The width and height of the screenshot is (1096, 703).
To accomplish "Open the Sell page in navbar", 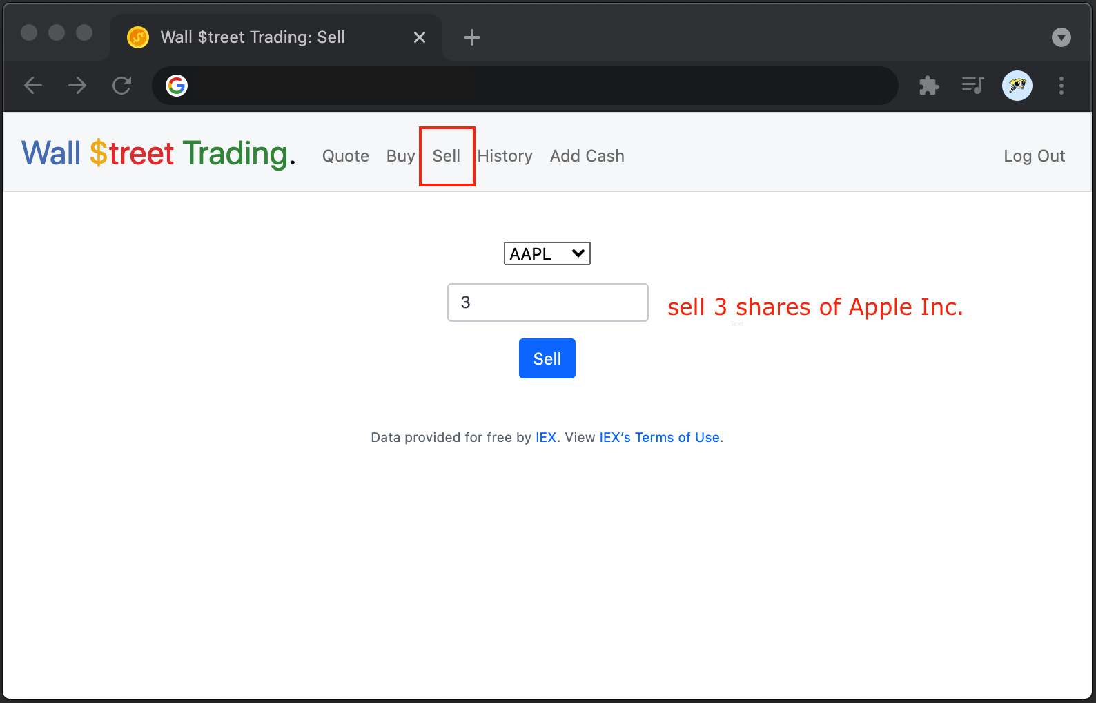I will pos(447,156).
